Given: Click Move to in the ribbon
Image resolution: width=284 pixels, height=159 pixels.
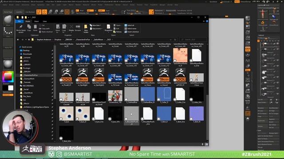Looking at the screenshot, I should pos(58,29).
